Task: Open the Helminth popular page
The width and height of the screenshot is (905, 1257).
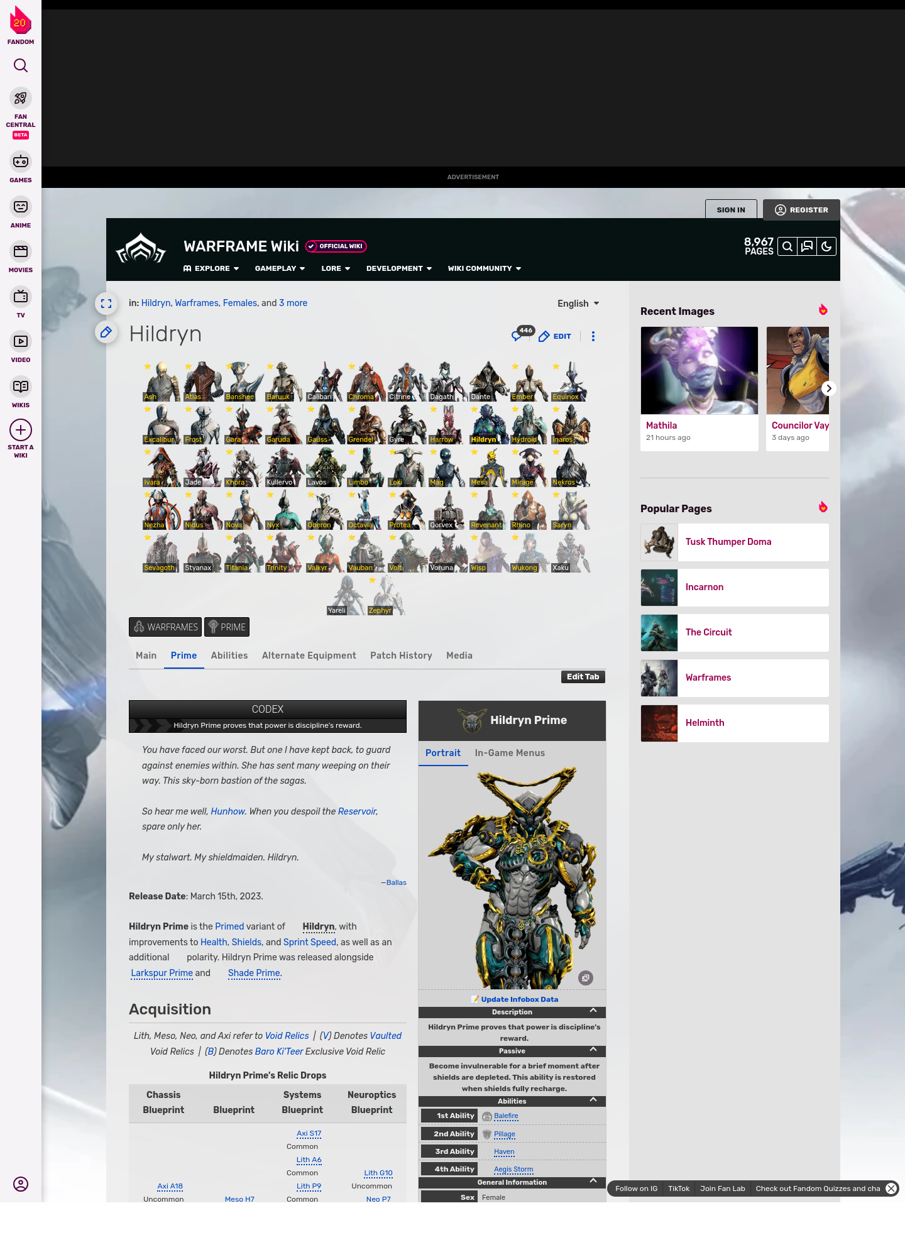Action: tap(735, 723)
